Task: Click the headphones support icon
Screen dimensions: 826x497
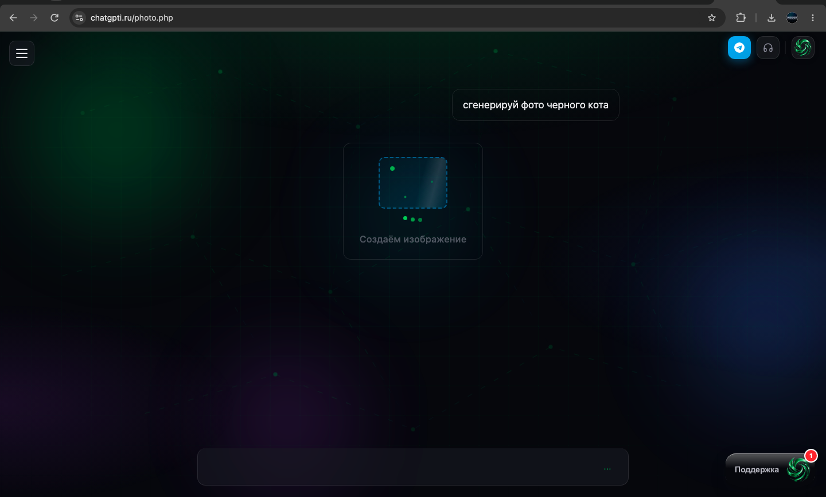Action: click(x=768, y=48)
